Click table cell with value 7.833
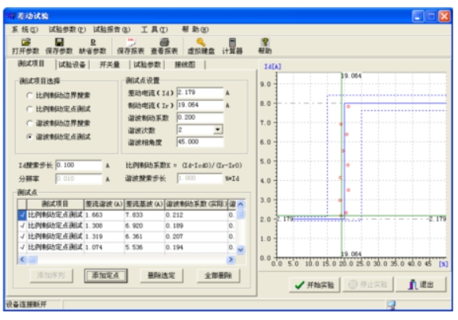The width and height of the screenshot is (458, 320). click(x=145, y=215)
